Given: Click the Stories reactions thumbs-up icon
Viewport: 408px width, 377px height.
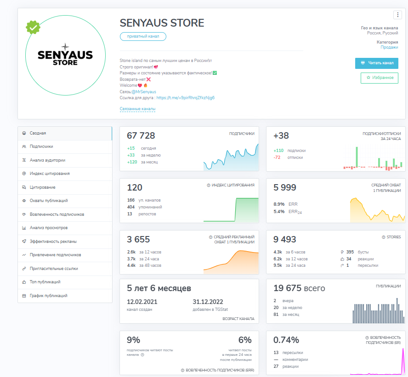Looking at the screenshot, I should point(342,259).
